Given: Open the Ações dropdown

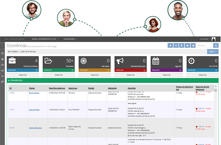Looking at the screenshot, I should (213, 51).
